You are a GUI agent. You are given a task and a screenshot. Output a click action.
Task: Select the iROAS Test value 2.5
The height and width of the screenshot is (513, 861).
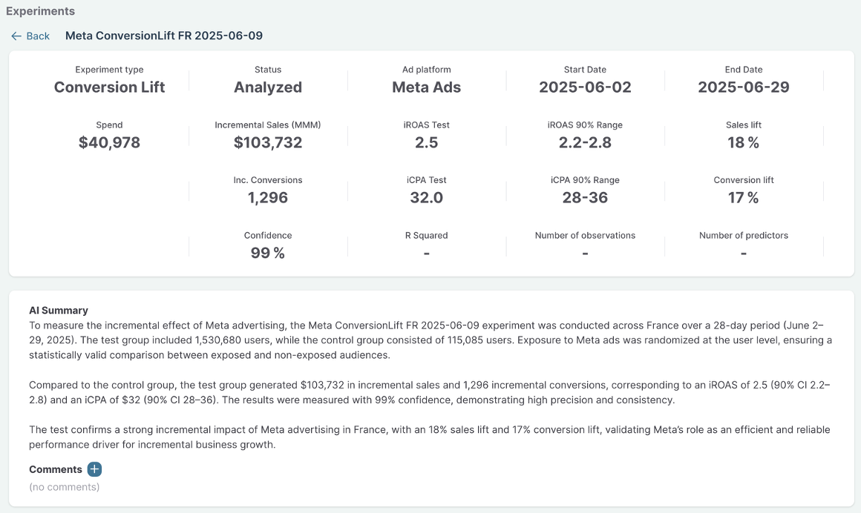click(426, 142)
